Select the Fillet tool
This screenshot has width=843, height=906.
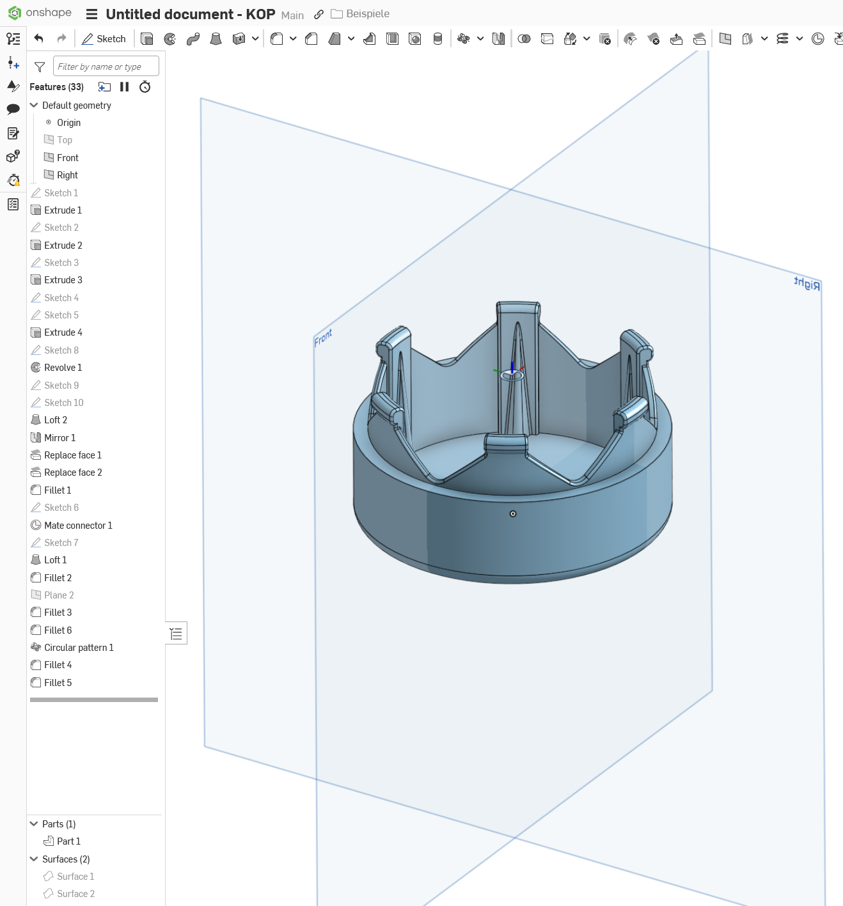pos(277,39)
